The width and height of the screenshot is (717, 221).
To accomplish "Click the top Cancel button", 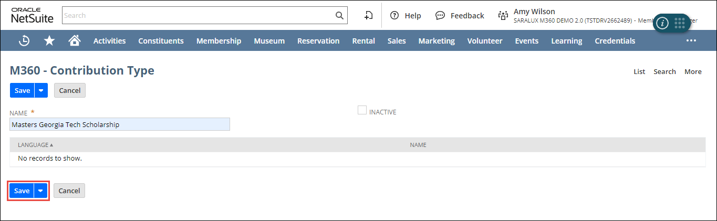I will click(69, 90).
